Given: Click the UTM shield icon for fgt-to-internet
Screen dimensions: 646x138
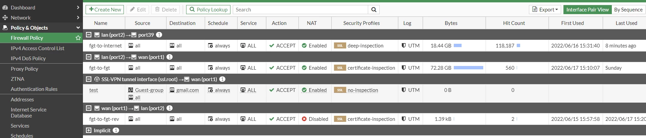Looking at the screenshot, I should tap(404, 45).
